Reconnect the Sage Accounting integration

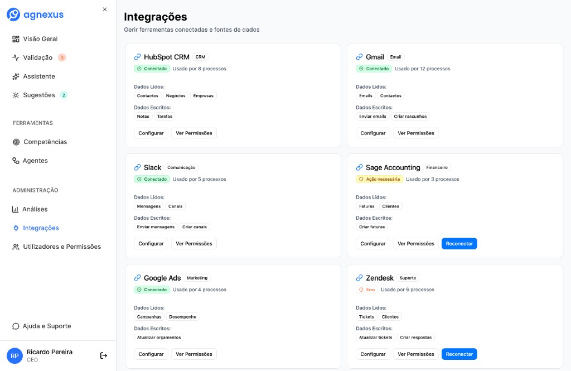click(459, 243)
